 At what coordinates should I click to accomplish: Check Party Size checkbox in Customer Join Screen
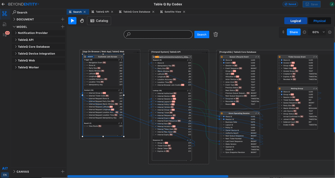[85, 68]
